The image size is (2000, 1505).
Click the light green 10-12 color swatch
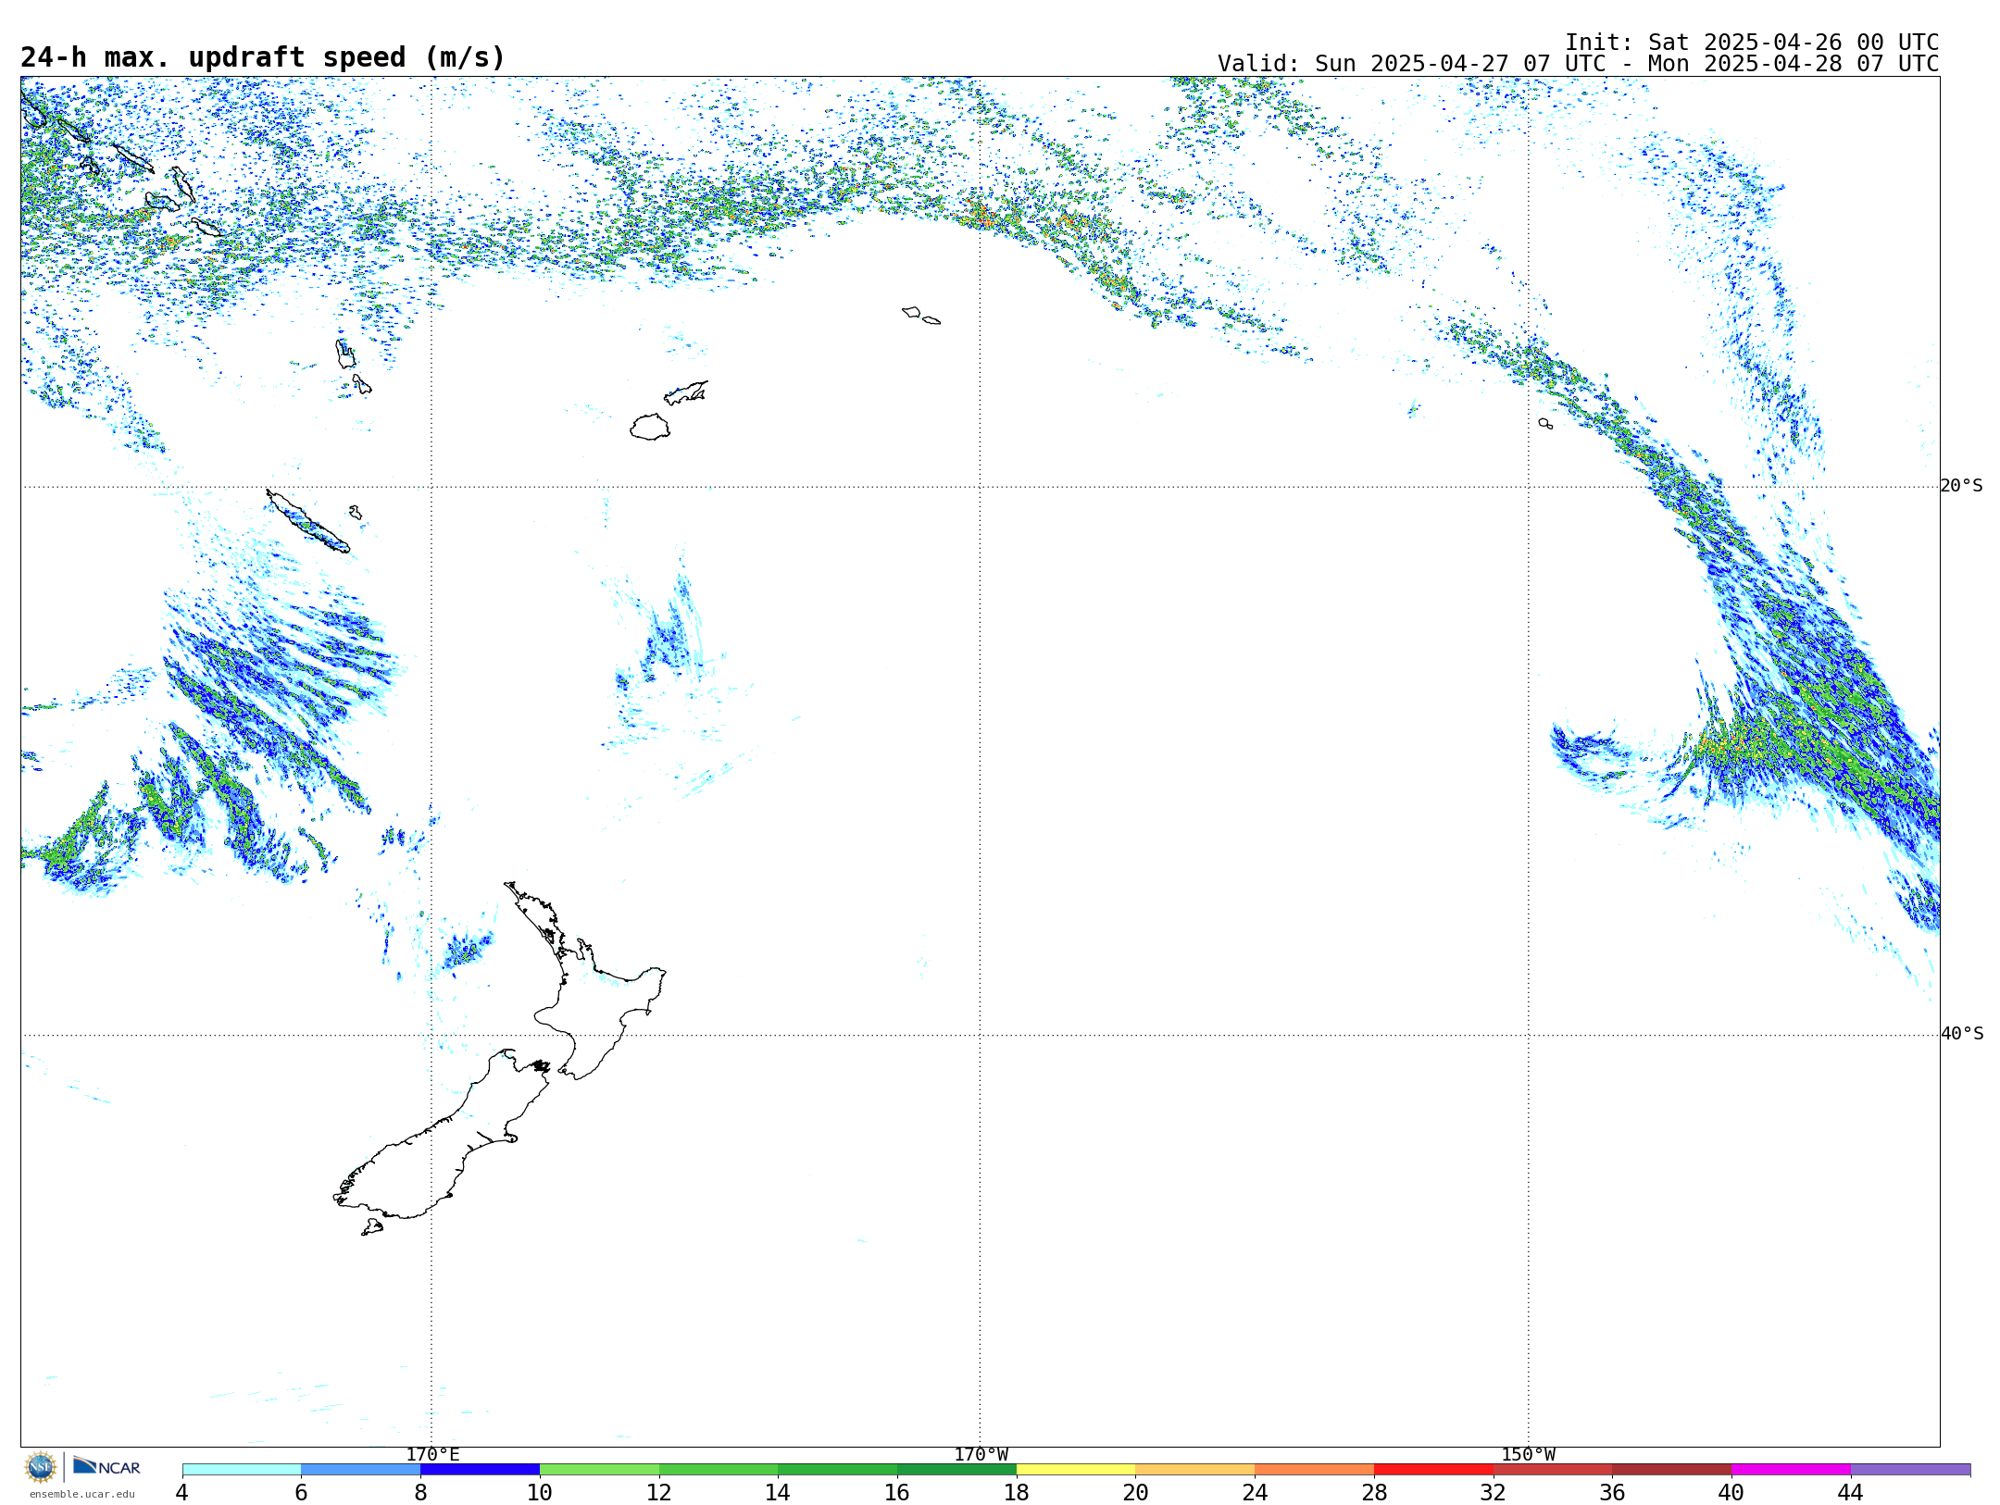(x=600, y=1470)
